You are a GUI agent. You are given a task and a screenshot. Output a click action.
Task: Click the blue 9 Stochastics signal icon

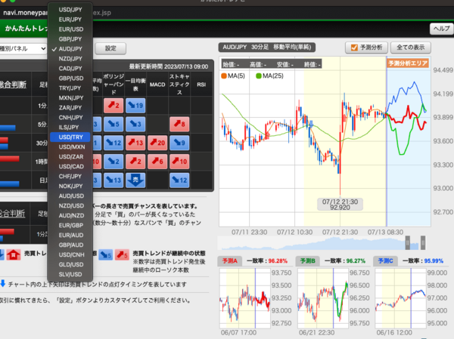(179, 142)
